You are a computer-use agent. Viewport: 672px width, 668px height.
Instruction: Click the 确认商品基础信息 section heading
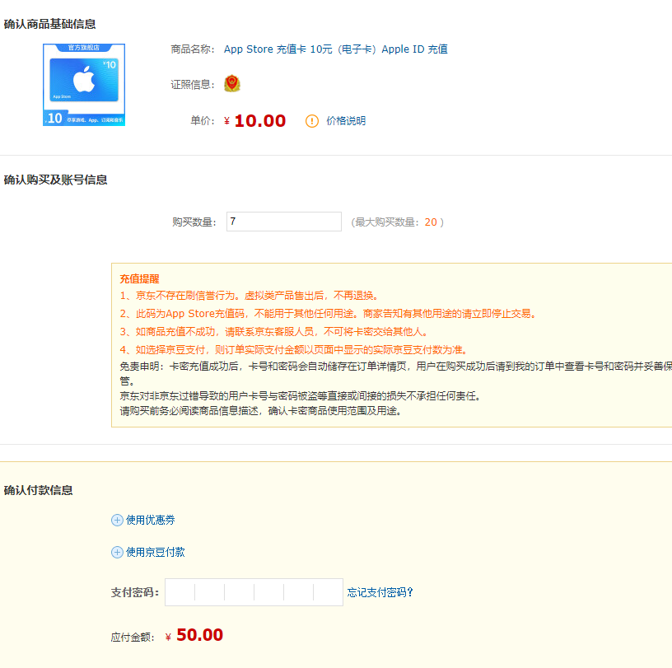pyautogui.click(x=49, y=24)
